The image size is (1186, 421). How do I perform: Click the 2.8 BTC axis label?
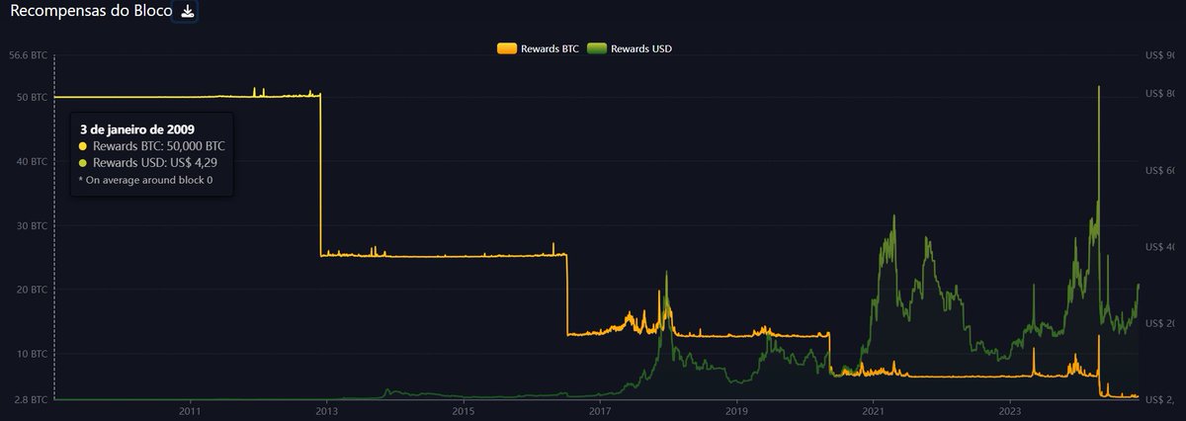[x=29, y=399]
